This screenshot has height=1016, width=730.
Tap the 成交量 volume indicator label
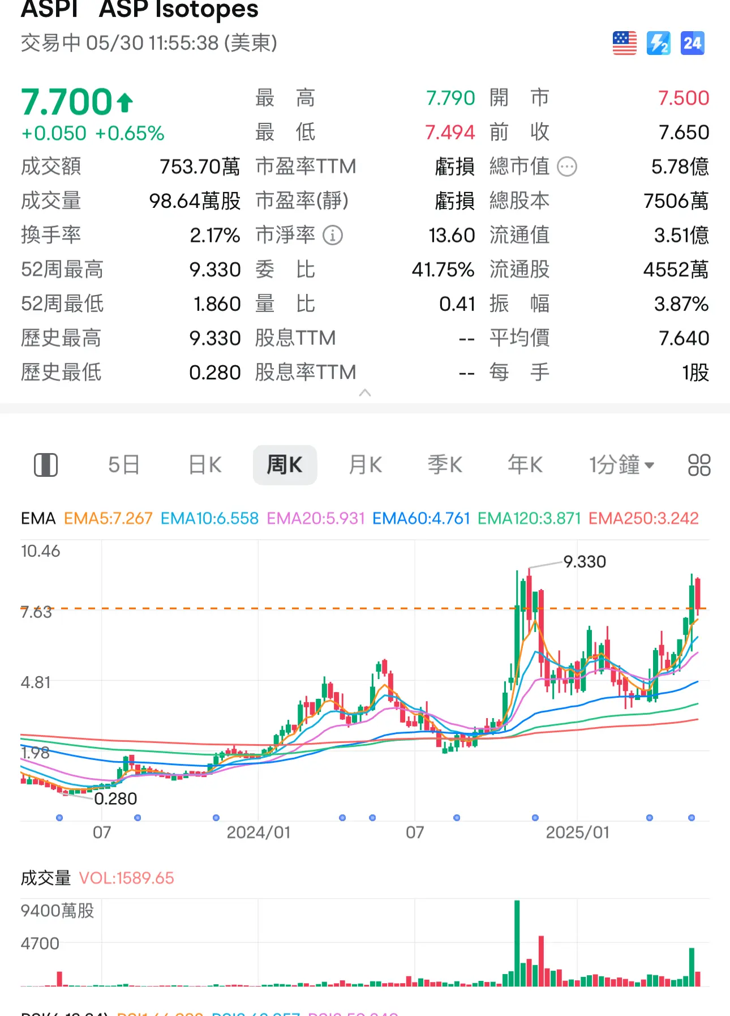click(x=46, y=878)
